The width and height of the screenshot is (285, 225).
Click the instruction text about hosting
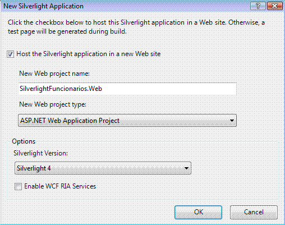click(136, 27)
